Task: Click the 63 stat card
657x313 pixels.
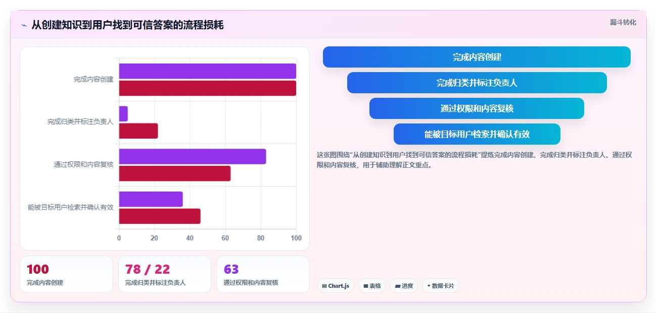Action: pos(263,274)
